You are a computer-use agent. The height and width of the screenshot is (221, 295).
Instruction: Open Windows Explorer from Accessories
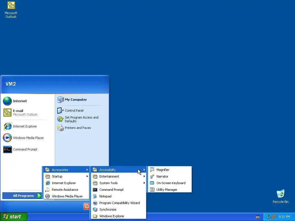119,216
